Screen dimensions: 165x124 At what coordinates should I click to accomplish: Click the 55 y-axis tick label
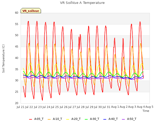[x=16, y=24]
